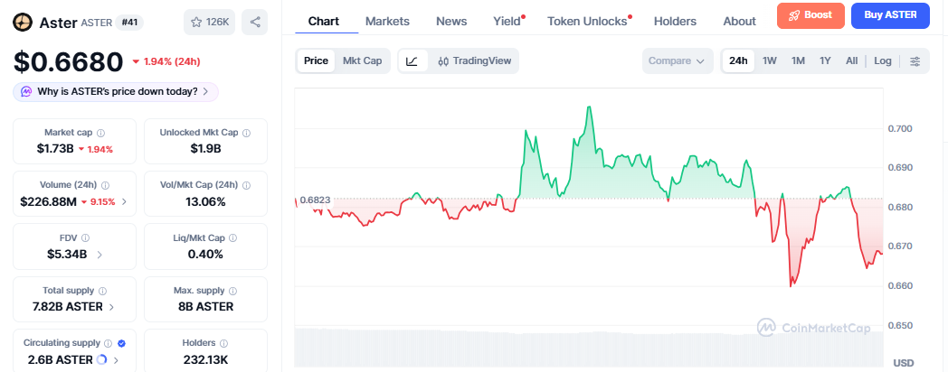Click the $226.88M volume value
The height and width of the screenshot is (372, 948).
point(48,201)
